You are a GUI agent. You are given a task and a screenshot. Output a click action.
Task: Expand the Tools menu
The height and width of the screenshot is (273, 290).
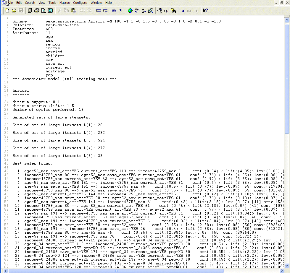[x=52, y=3]
